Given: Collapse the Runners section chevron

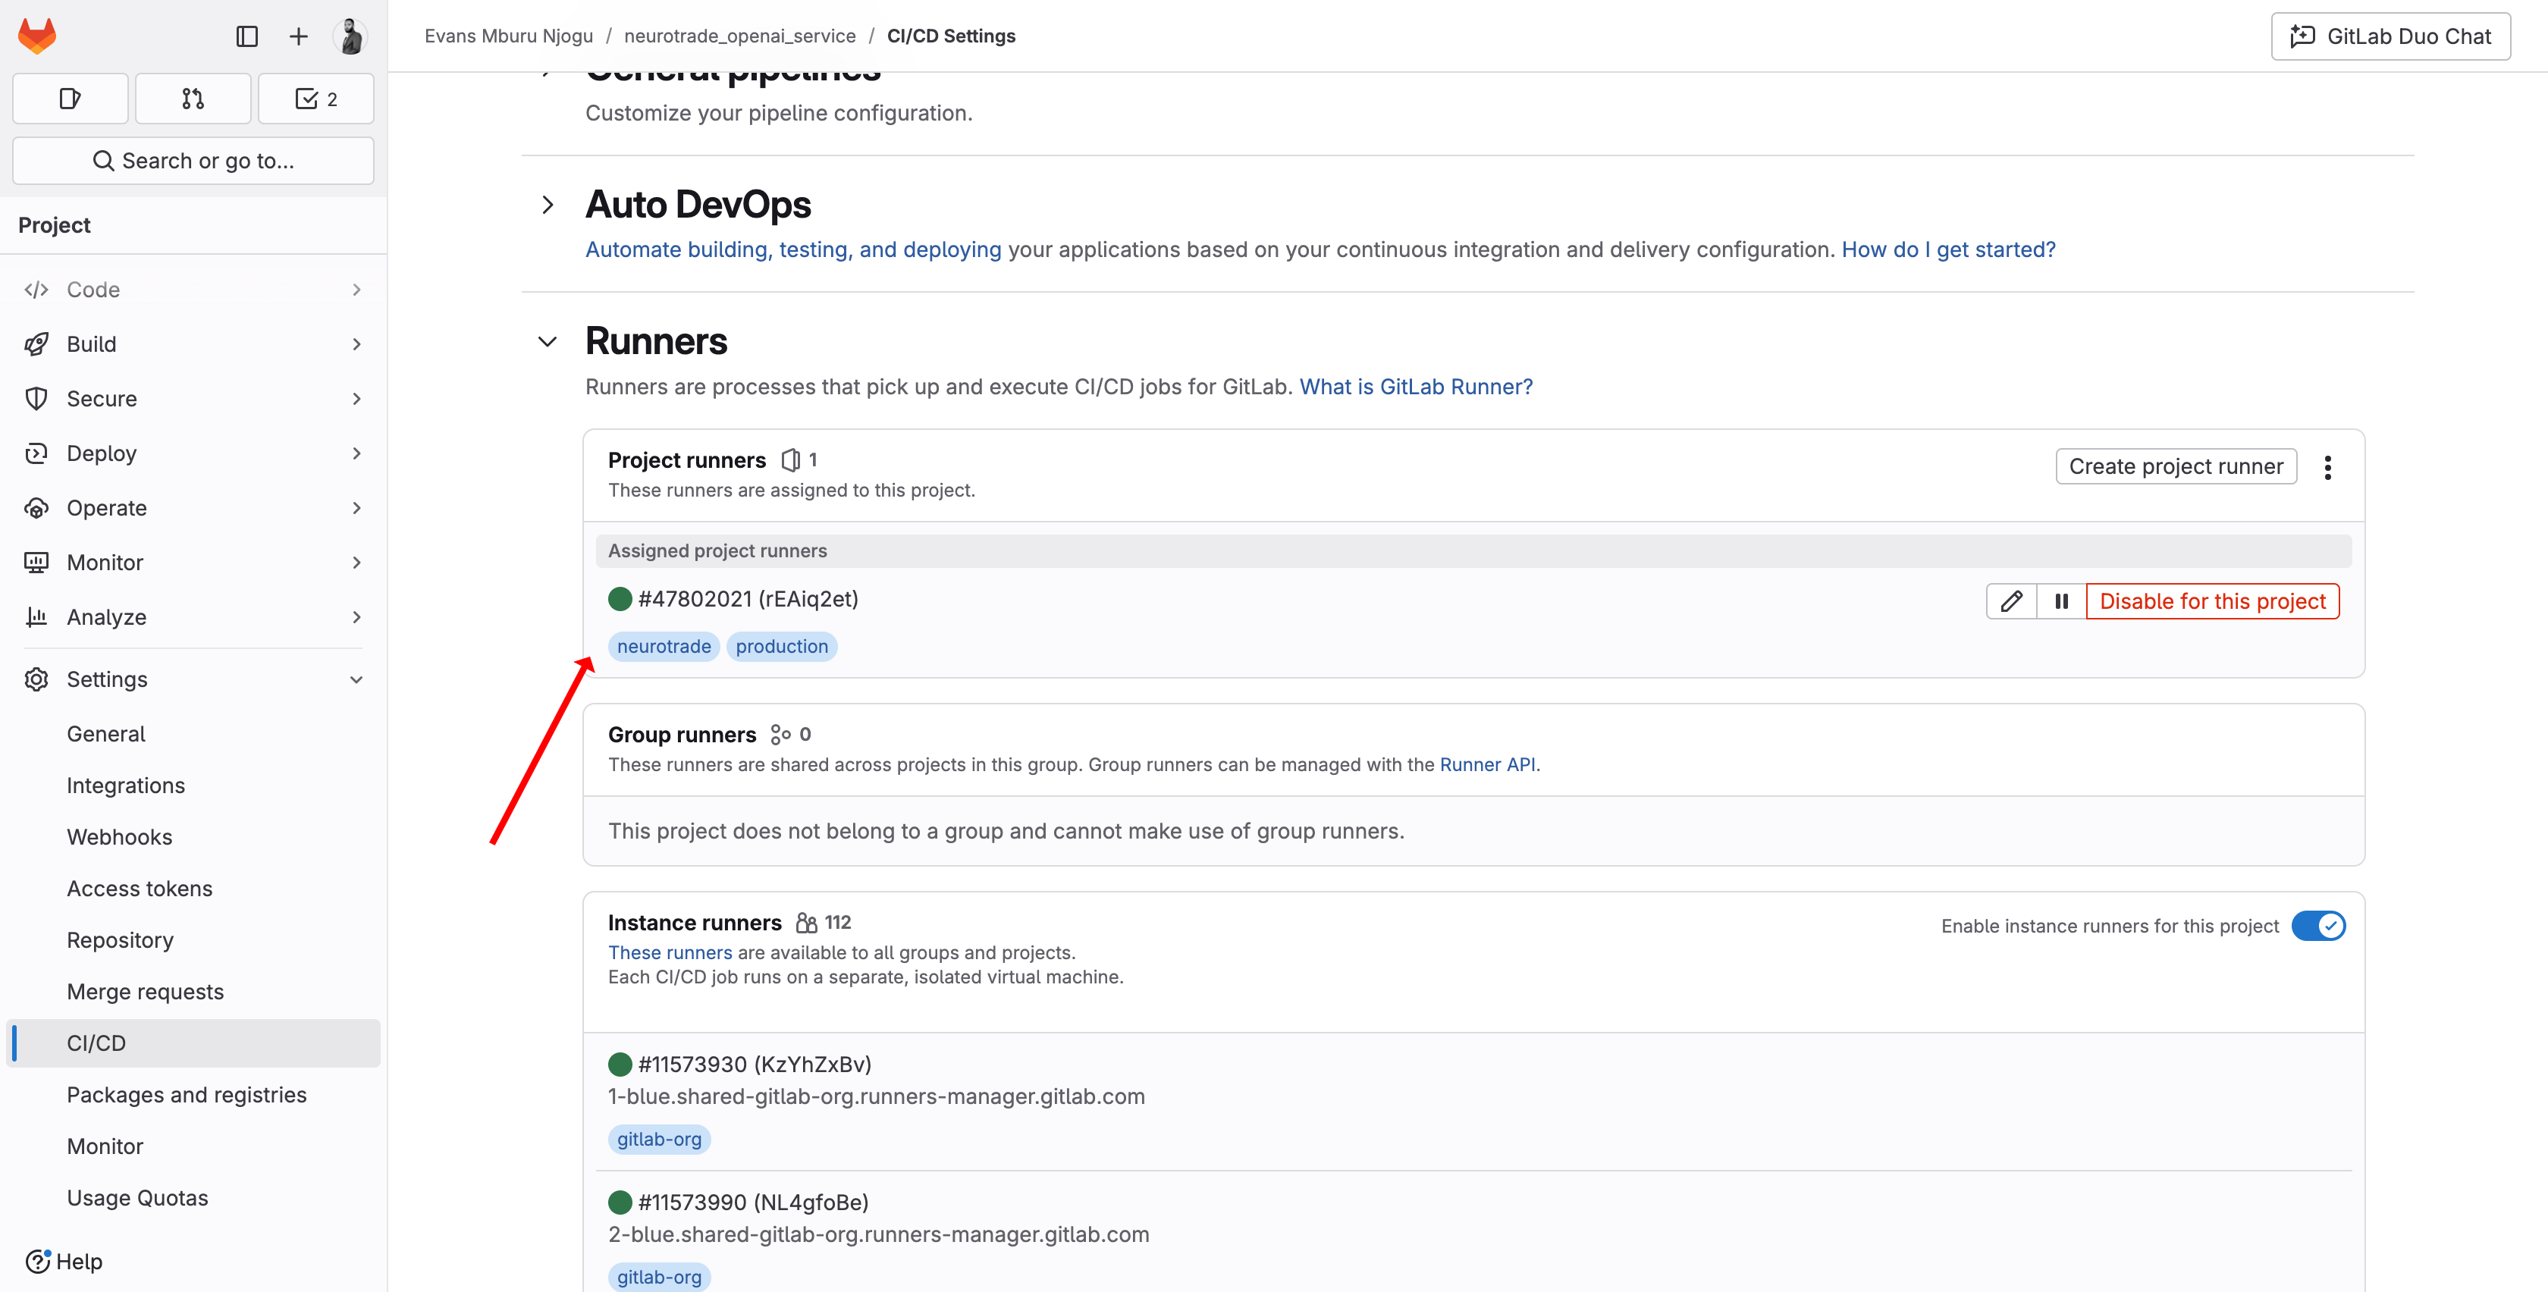Looking at the screenshot, I should (548, 341).
